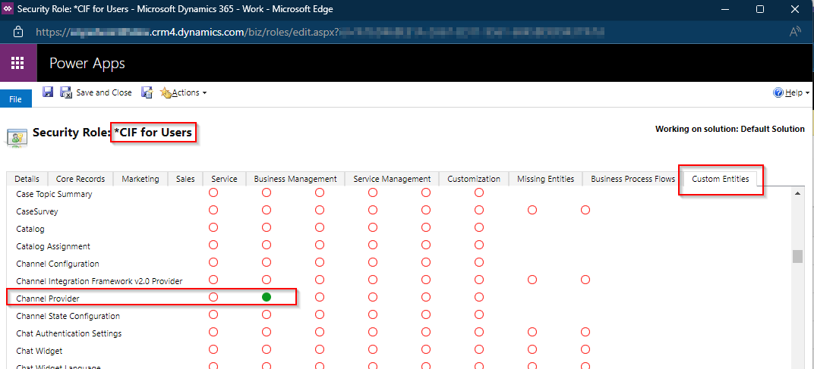814x369 pixels.
Task: Click the Read aloud icon in address bar
Action: click(795, 32)
